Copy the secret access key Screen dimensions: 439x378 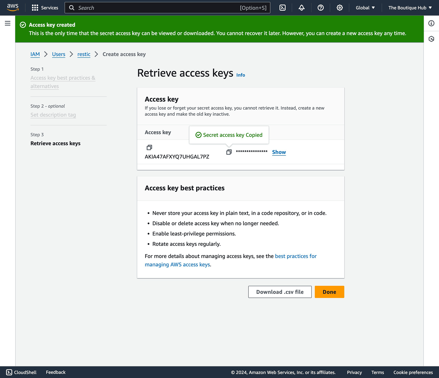(229, 152)
